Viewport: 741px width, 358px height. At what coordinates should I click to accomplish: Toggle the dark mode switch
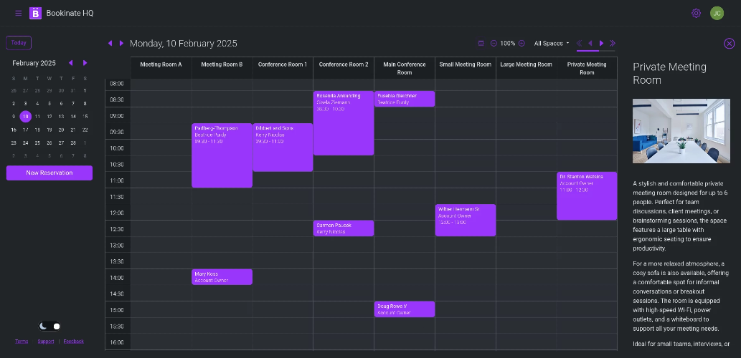click(49, 326)
